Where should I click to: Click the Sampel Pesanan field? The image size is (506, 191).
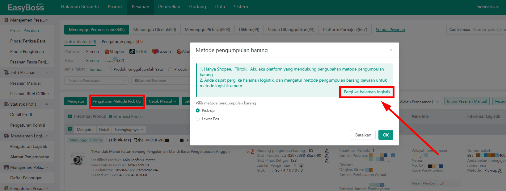point(161,80)
